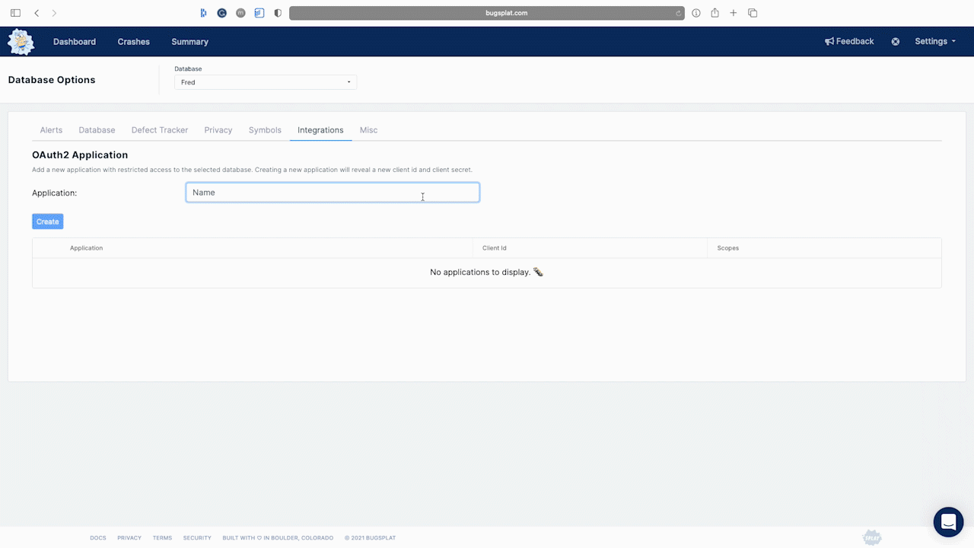Switch to the Misc tab
Viewport: 974px width, 548px height.
tap(368, 130)
